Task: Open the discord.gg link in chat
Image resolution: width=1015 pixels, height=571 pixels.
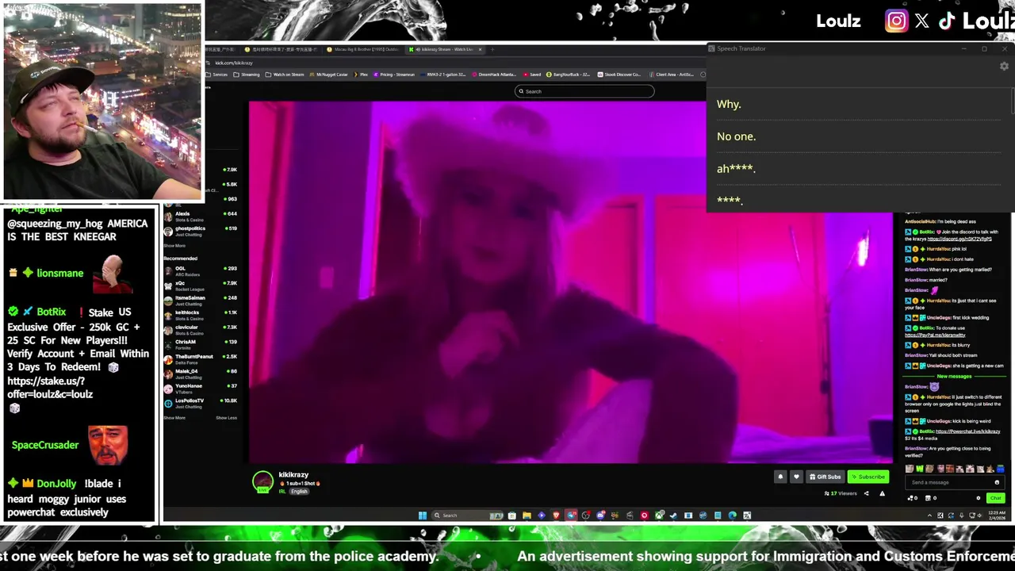Action: pyautogui.click(x=959, y=239)
